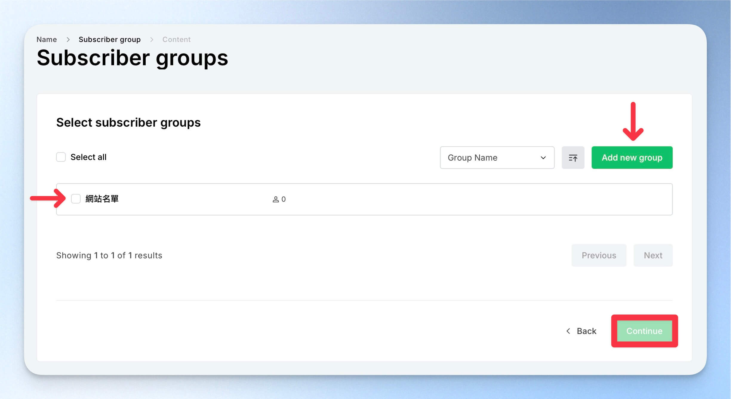Open the Group Name dropdown
The image size is (731, 399).
click(497, 158)
